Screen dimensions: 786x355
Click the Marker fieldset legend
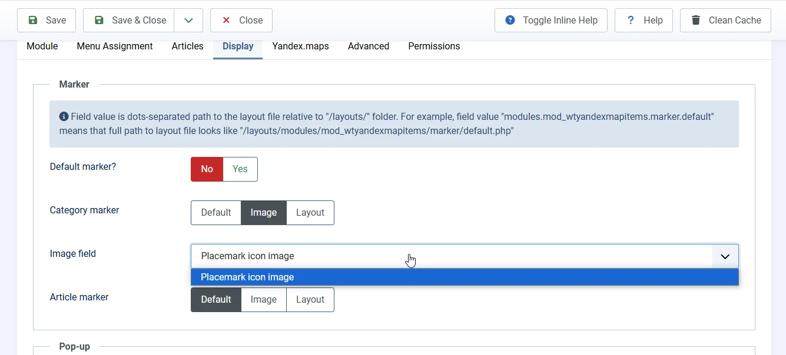[74, 85]
